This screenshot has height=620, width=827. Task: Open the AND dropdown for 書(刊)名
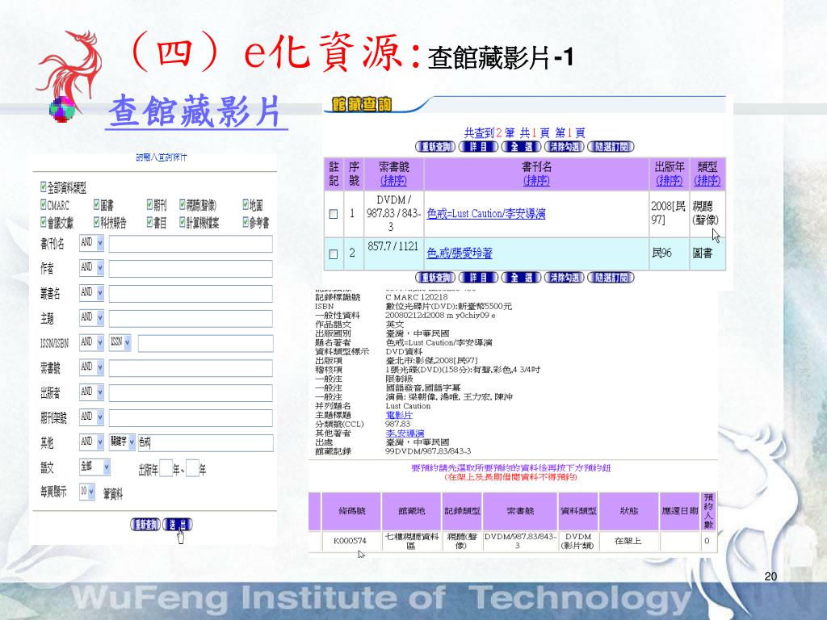point(92,243)
